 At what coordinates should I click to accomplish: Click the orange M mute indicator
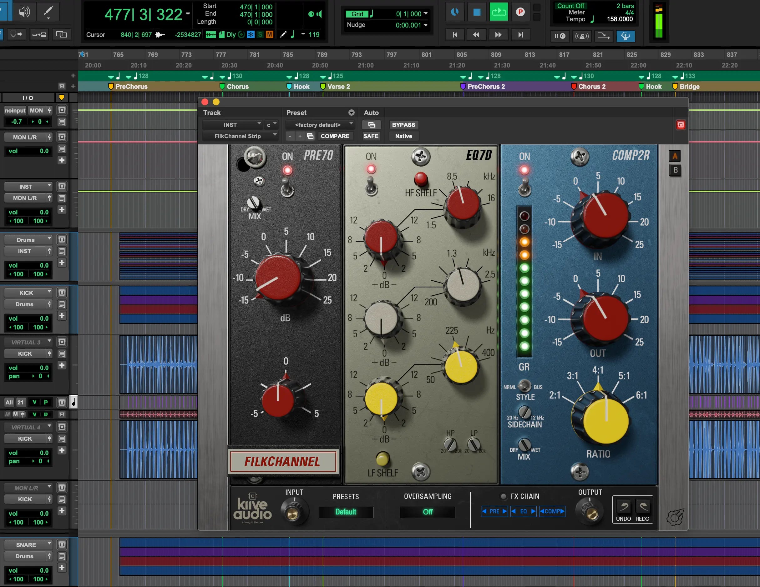click(x=269, y=34)
